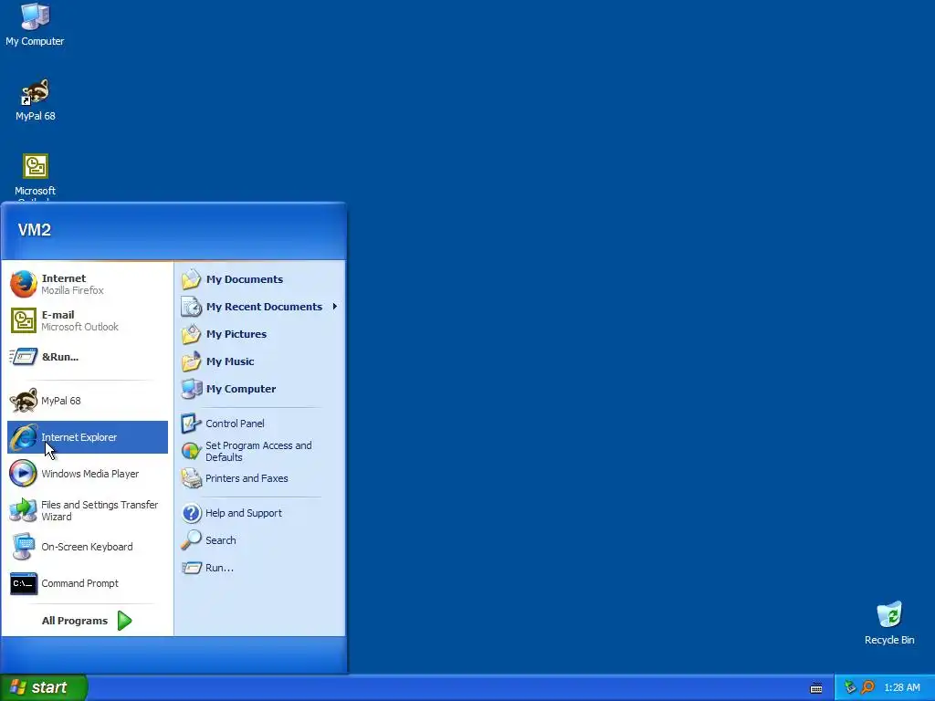Click the Start button
935x701 pixels.
coord(44,687)
